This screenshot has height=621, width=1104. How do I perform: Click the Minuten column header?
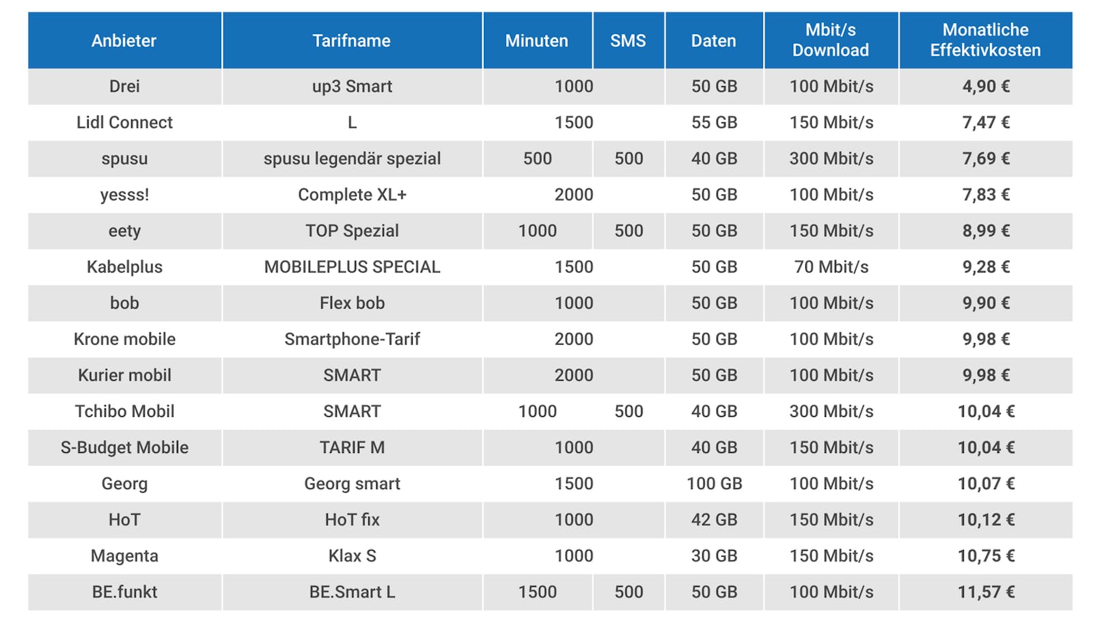click(x=537, y=40)
